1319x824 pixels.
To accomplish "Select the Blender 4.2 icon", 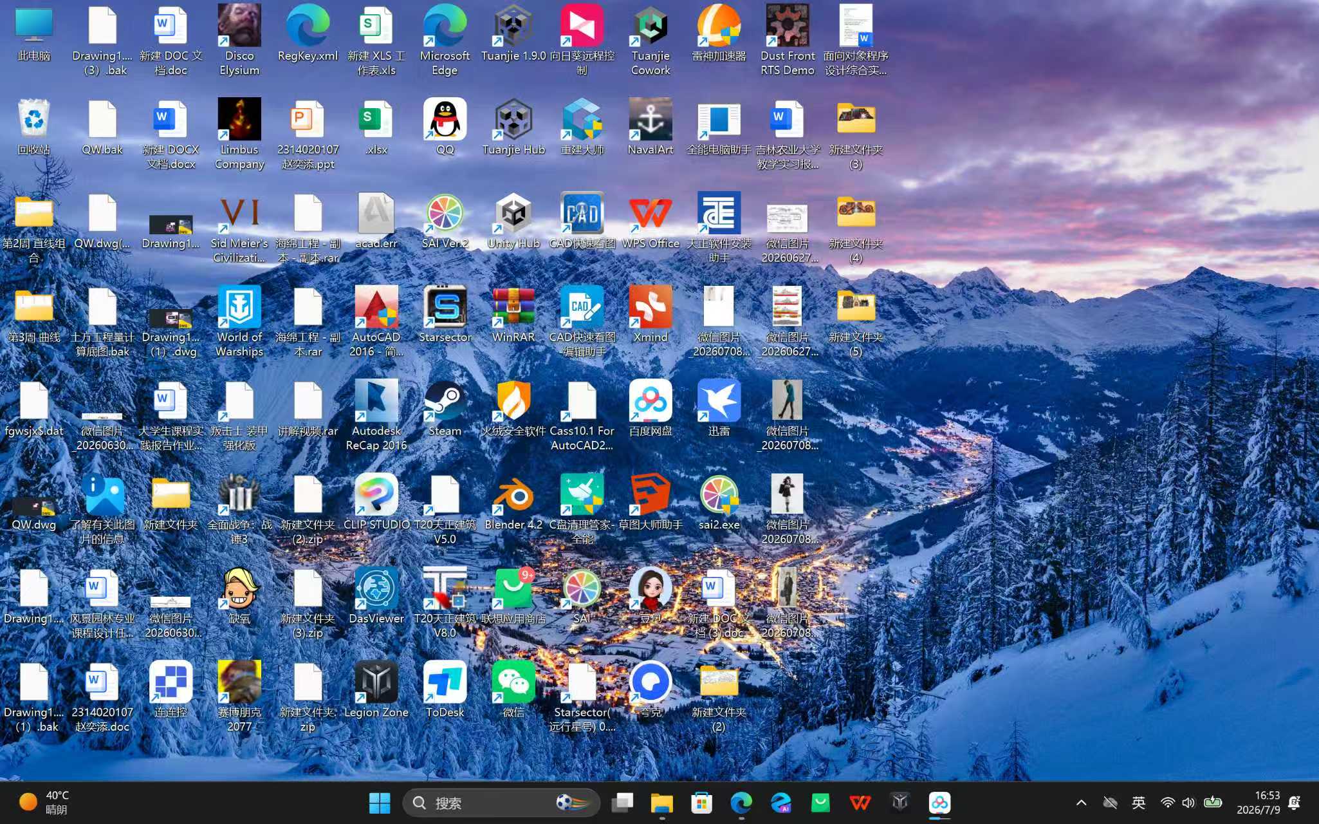I will (513, 502).
